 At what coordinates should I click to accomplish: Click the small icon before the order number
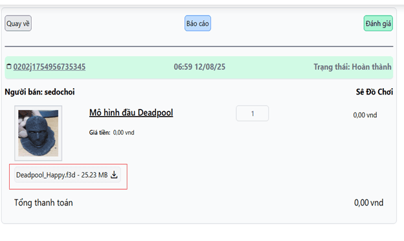click(x=9, y=67)
